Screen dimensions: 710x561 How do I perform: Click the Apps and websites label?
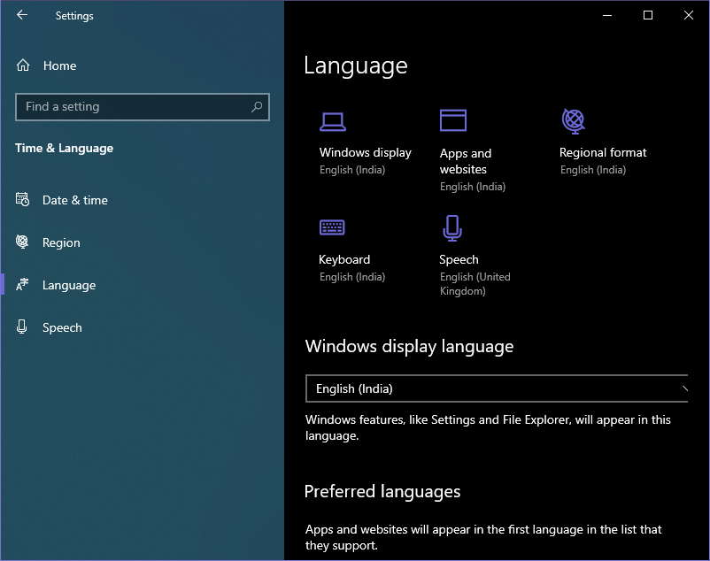point(465,161)
